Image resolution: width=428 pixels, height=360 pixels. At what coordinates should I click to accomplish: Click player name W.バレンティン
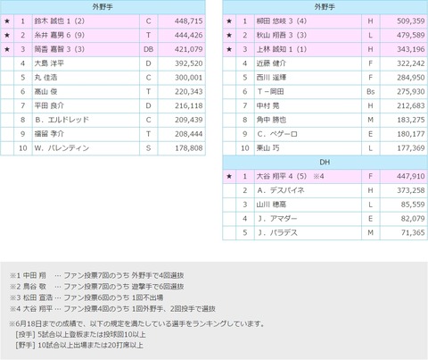click(62, 148)
